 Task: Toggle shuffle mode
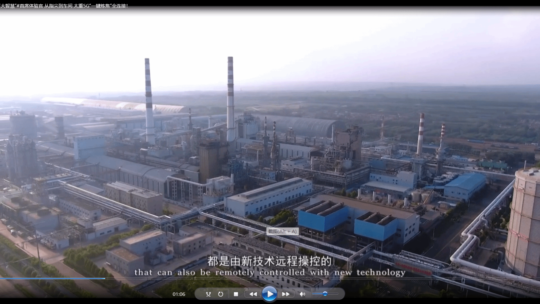(208, 294)
